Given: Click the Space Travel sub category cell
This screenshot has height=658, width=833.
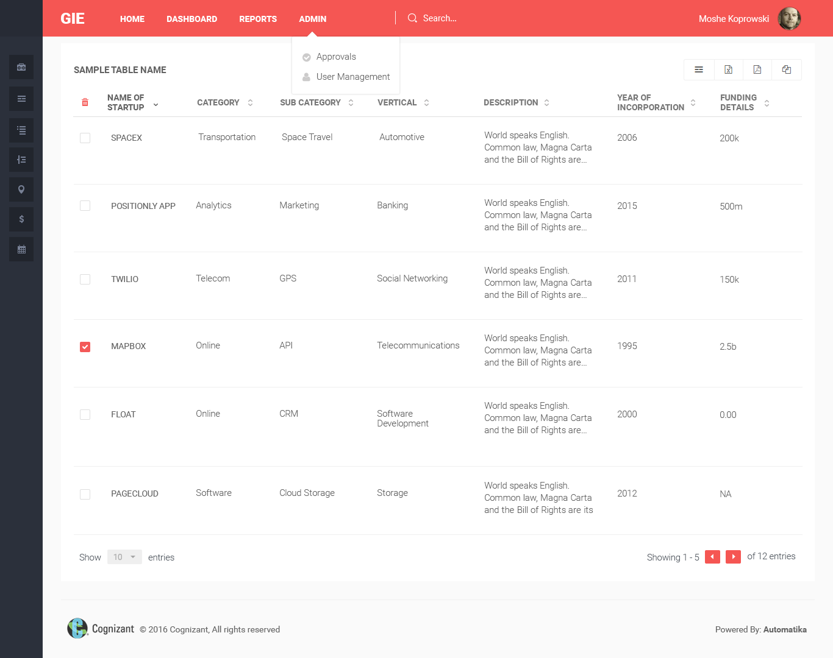Looking at the screenshot, I should click(x=307, y=137).
